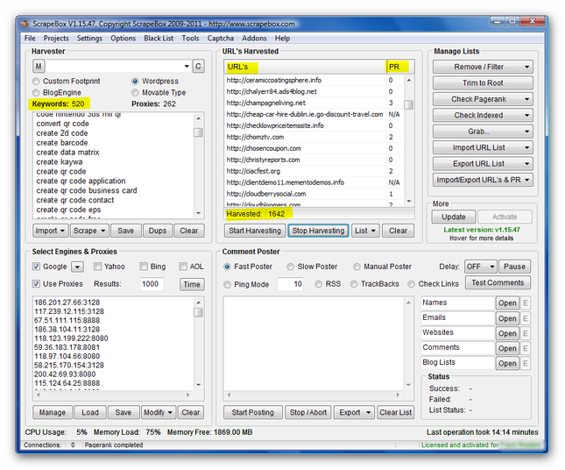This screenshot has height=470, width=565.
Task: Open the Scrape dropdown button
Action: pos(89,231)
